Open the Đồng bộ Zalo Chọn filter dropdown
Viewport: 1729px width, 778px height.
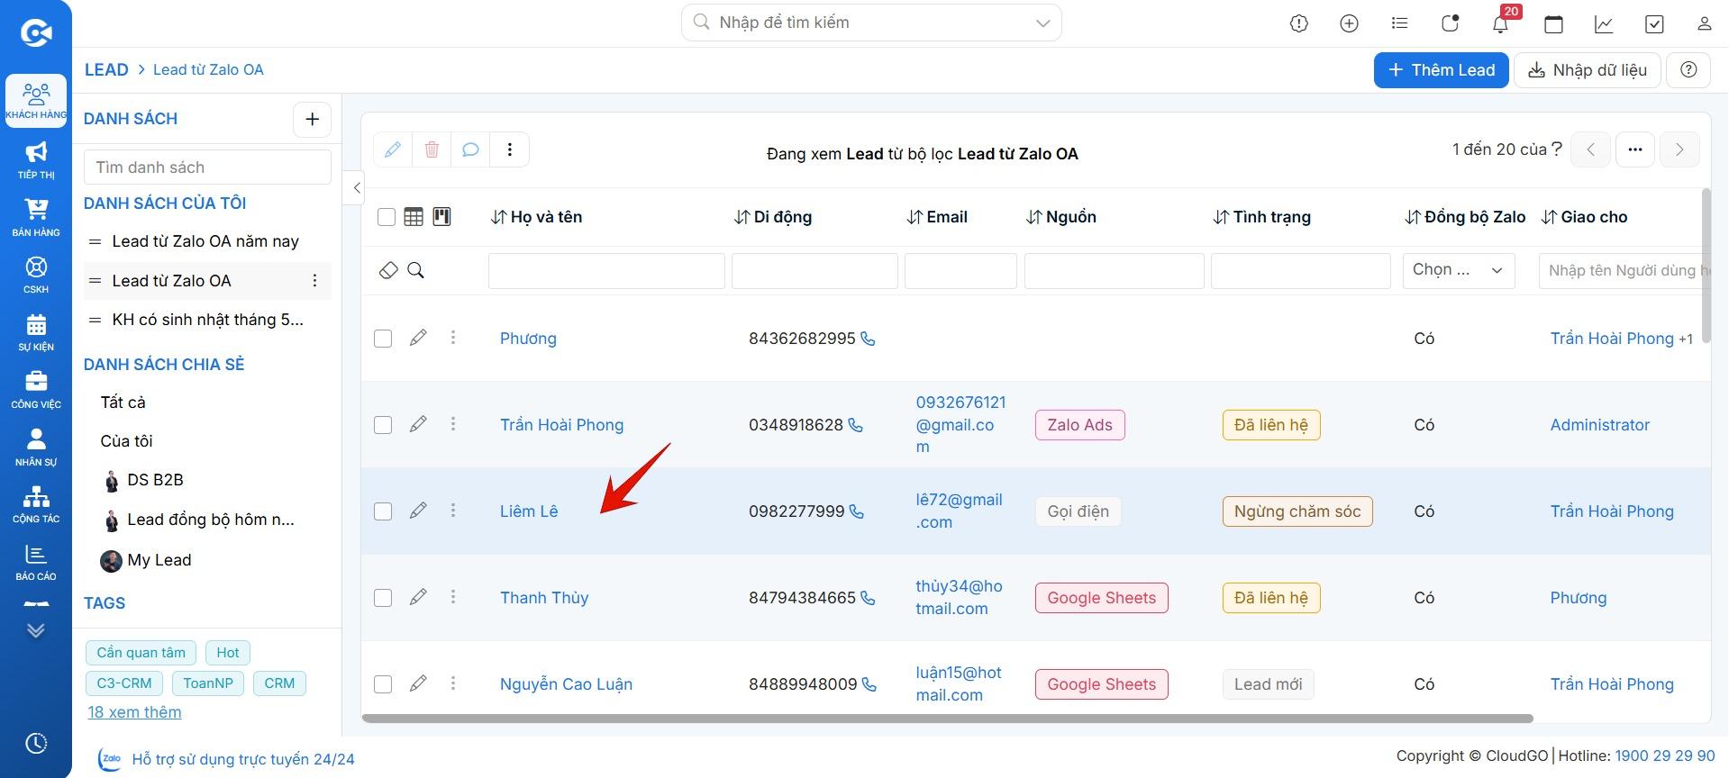(x=1459, y=270)
